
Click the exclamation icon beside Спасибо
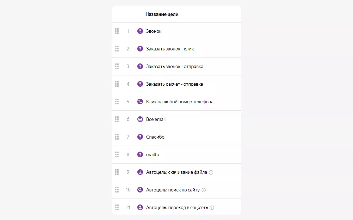coord(140,137)
